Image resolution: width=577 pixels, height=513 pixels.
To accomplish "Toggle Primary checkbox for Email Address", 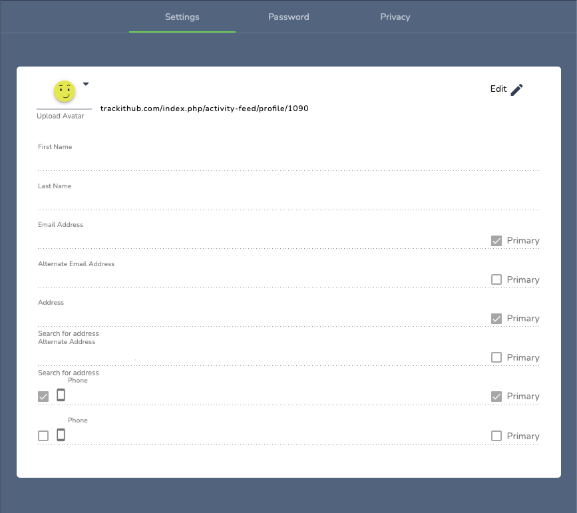I will (496, 241).
